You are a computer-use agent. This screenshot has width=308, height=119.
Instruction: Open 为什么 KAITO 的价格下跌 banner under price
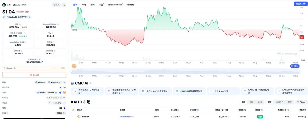click(x=17, y=17)
